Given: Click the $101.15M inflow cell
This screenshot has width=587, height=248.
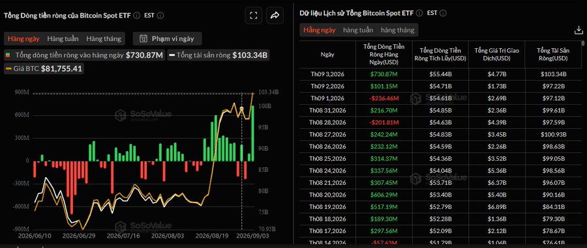Looking at the screenshot, I should coord(384,87).
